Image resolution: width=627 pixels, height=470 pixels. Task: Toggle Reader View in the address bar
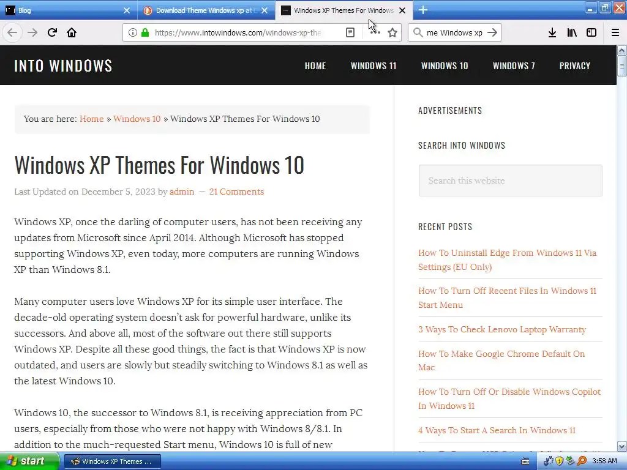click(350, 32)
